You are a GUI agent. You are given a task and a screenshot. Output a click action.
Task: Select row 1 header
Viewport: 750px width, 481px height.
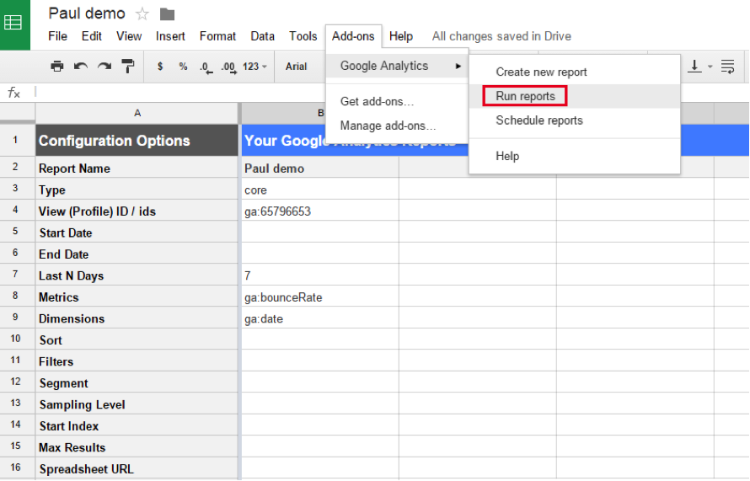click(17, 140)
